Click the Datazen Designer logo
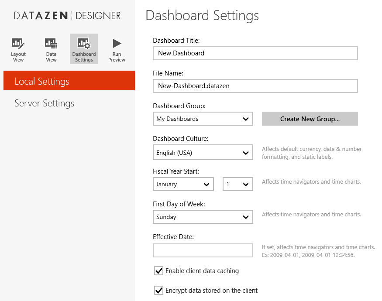The image size is (382, 301). tap(67, 16)
